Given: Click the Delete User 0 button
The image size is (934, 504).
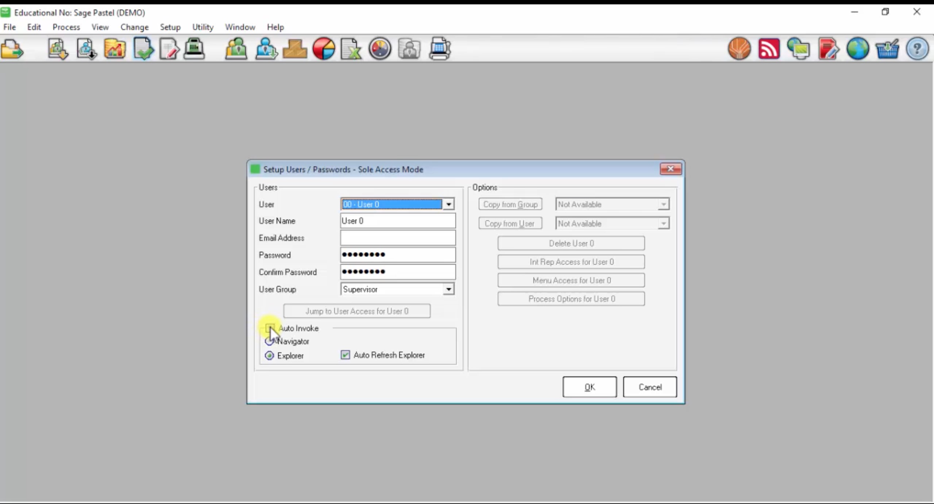Looking at the screenshot, I should tap(571, 243).
